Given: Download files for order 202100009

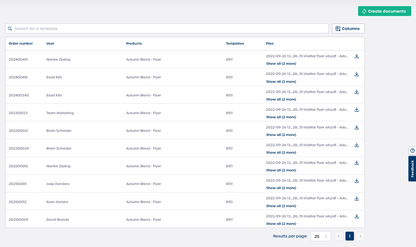Looking at the screenshot, I should [x=357, y=216].
